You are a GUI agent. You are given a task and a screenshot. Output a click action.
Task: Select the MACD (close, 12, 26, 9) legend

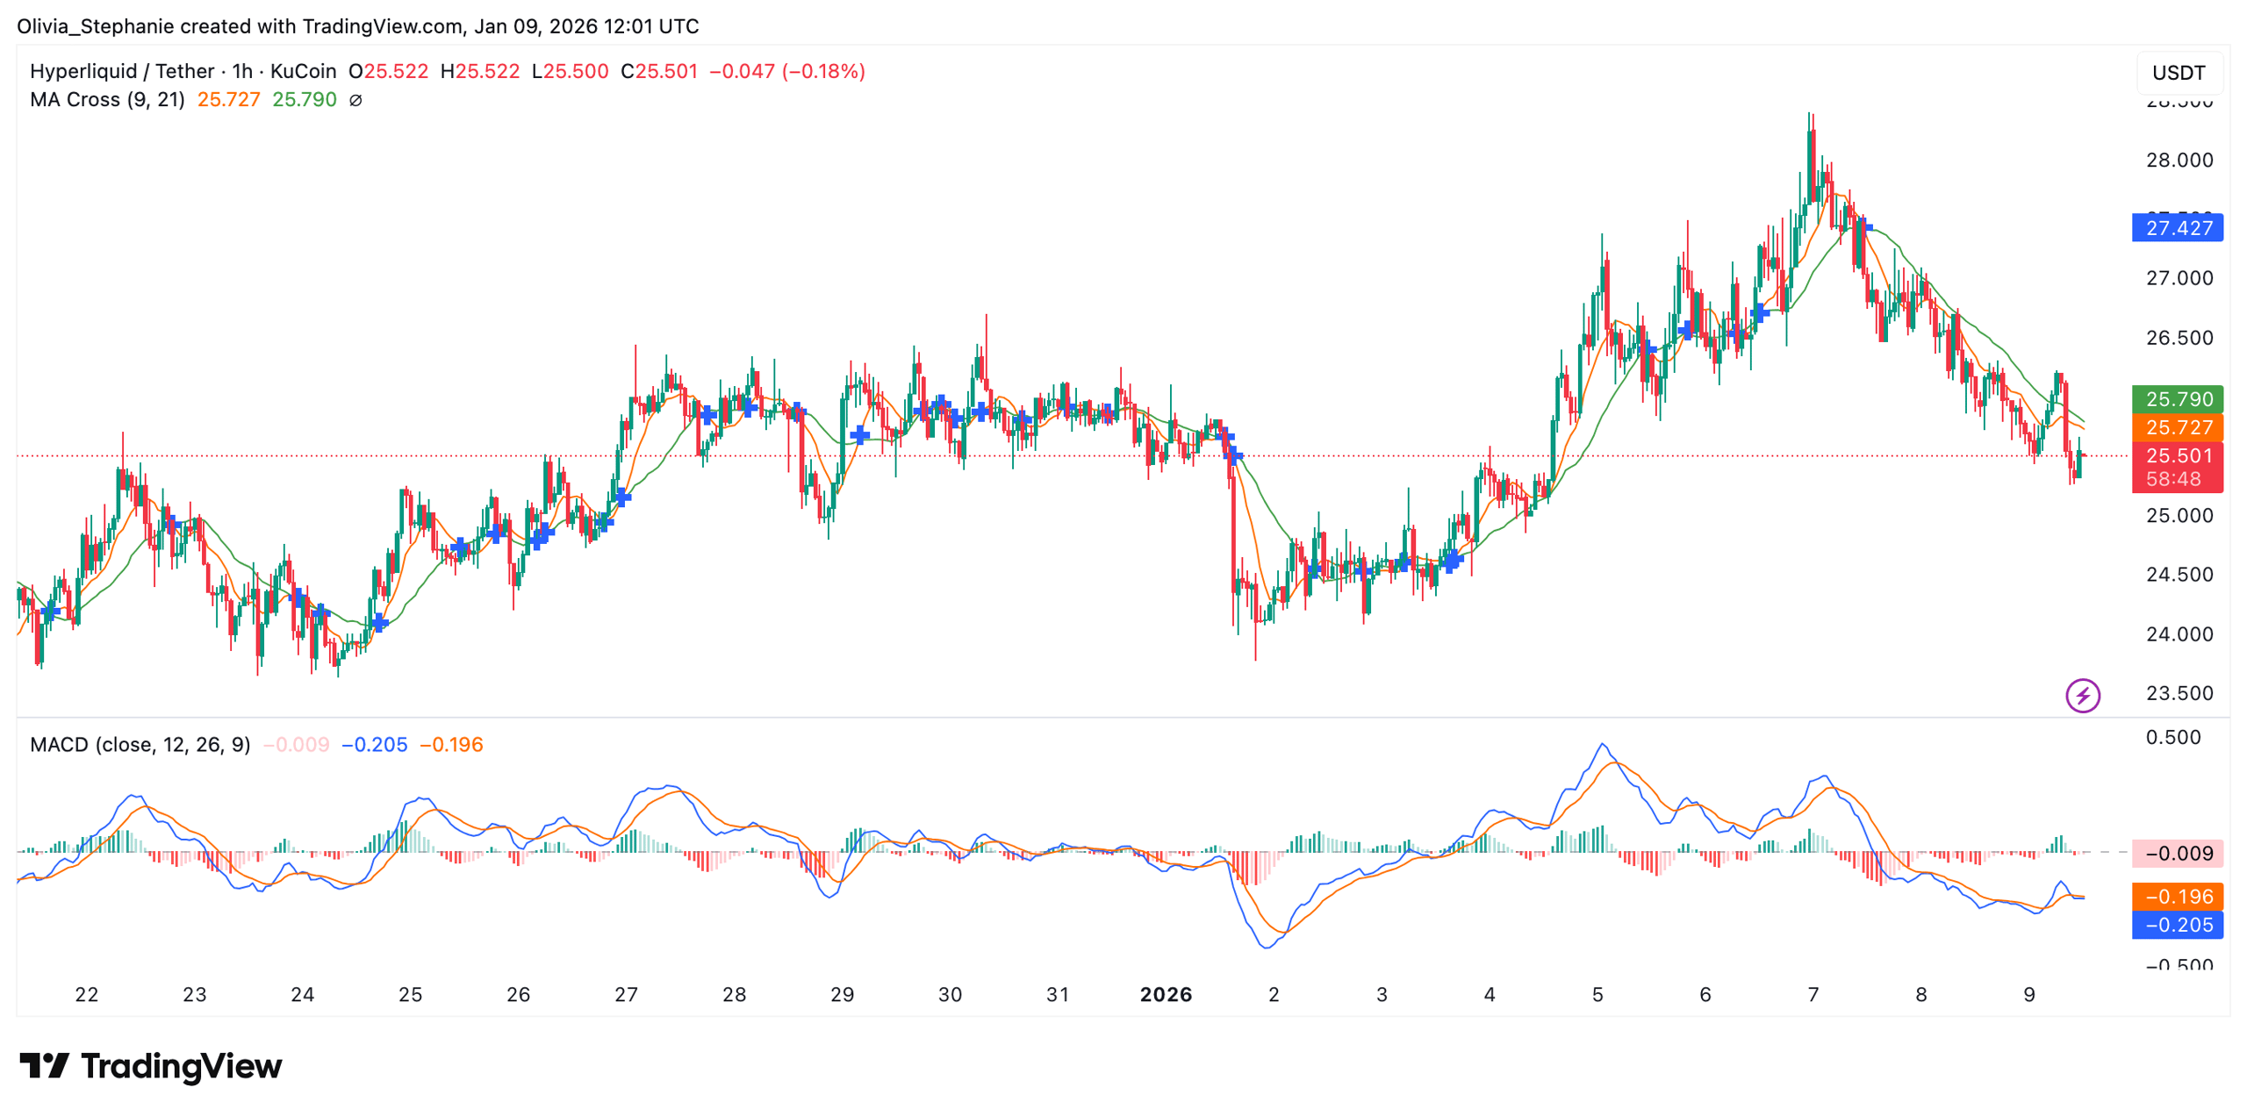point(140,744)
